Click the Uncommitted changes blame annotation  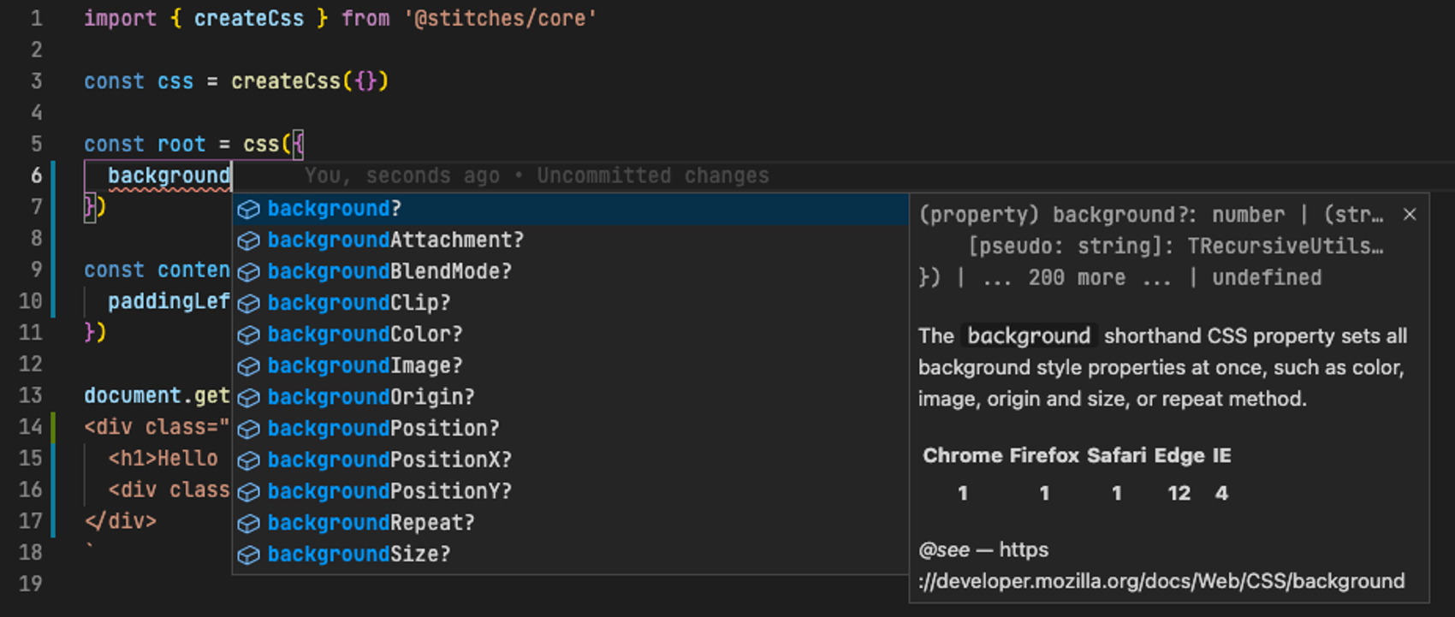(x=652, y=175)
